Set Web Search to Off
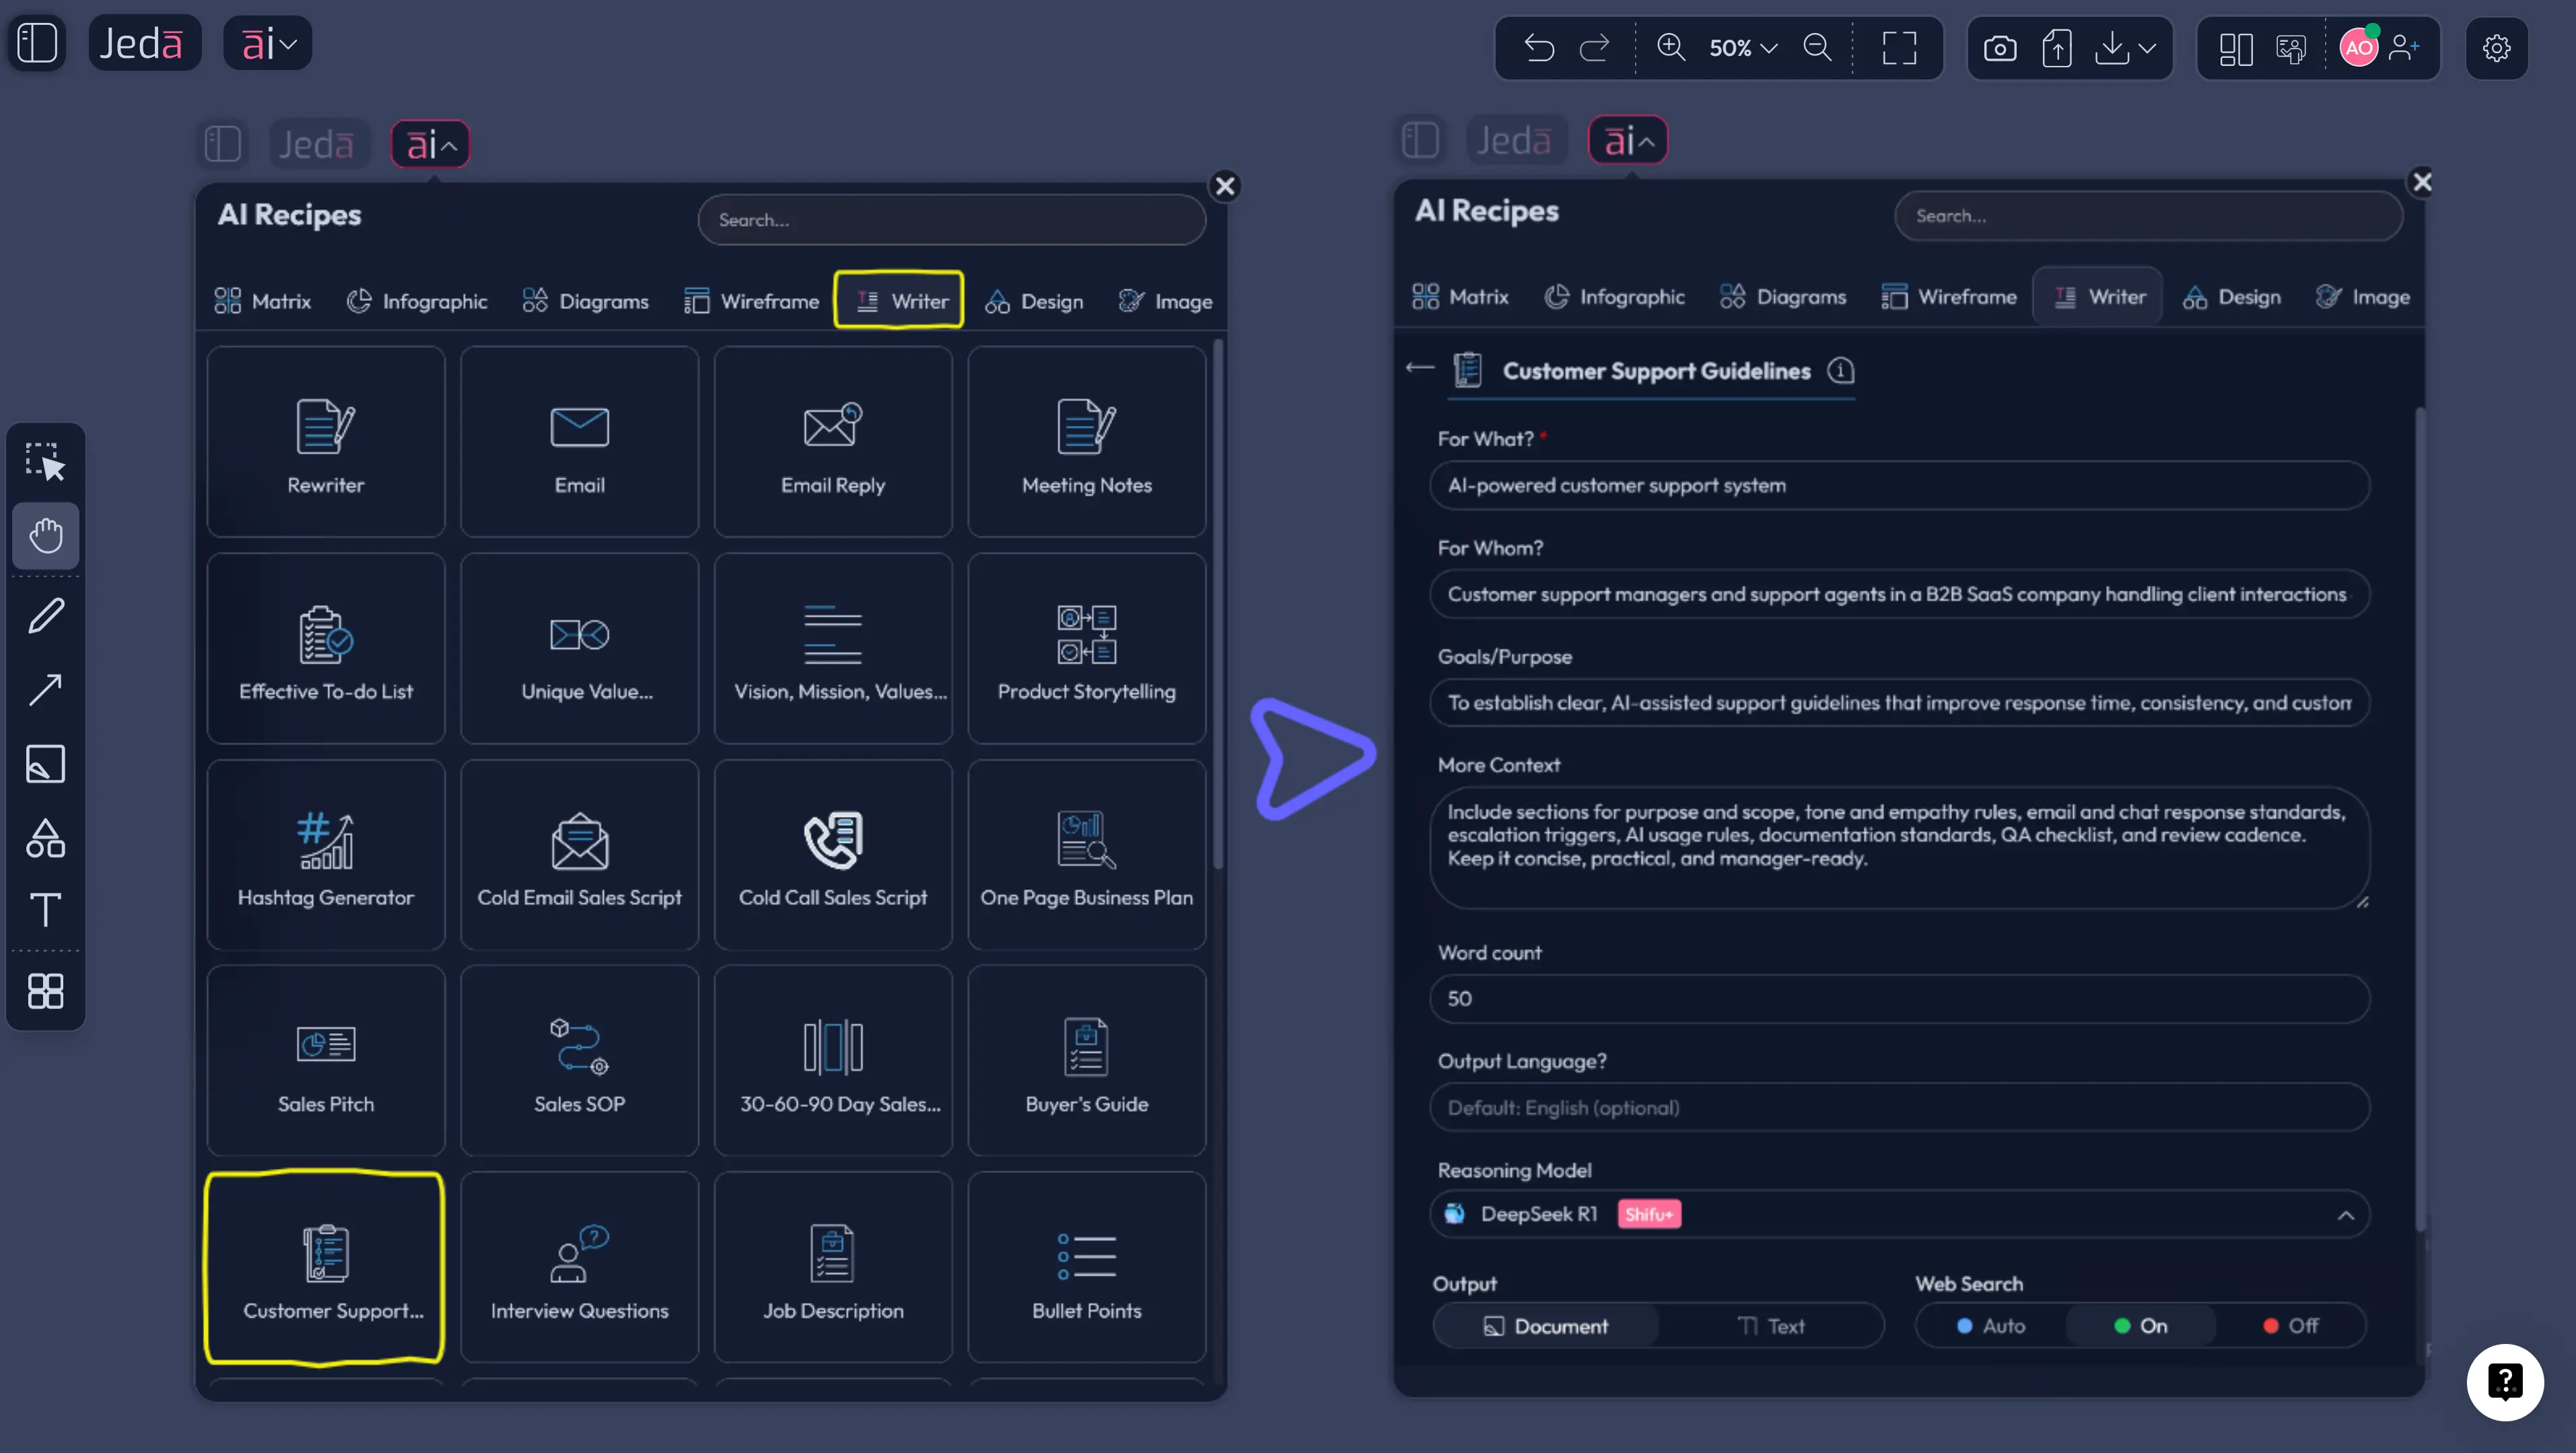2576x1453 pixels. [2290, 1326]
